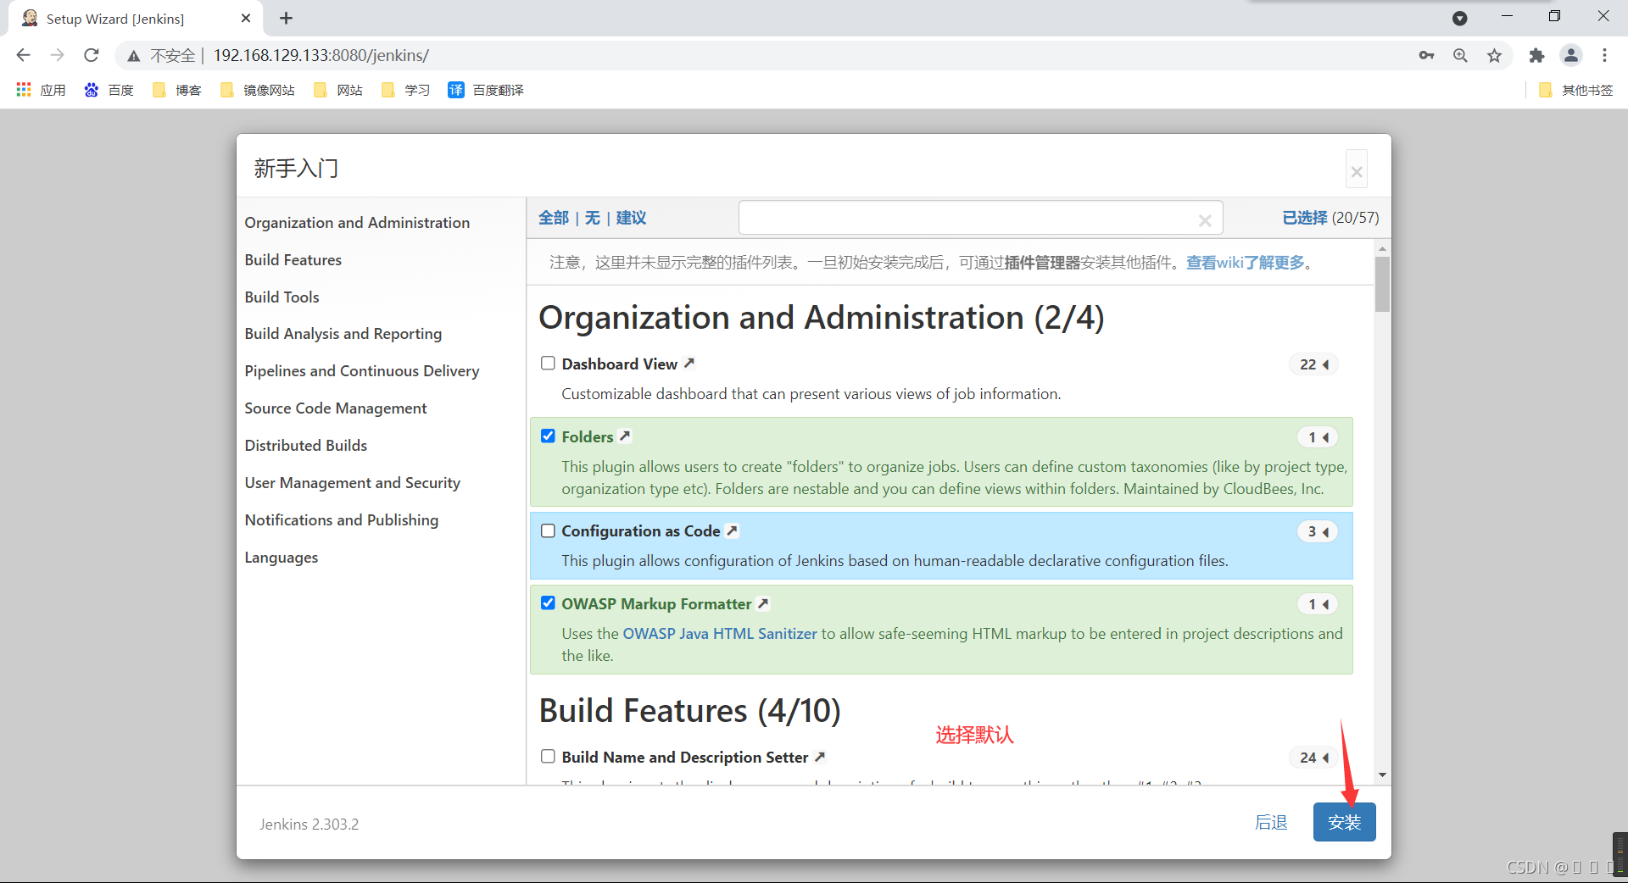Jump to Build Analysis and Reporting category

click(343, 334)
